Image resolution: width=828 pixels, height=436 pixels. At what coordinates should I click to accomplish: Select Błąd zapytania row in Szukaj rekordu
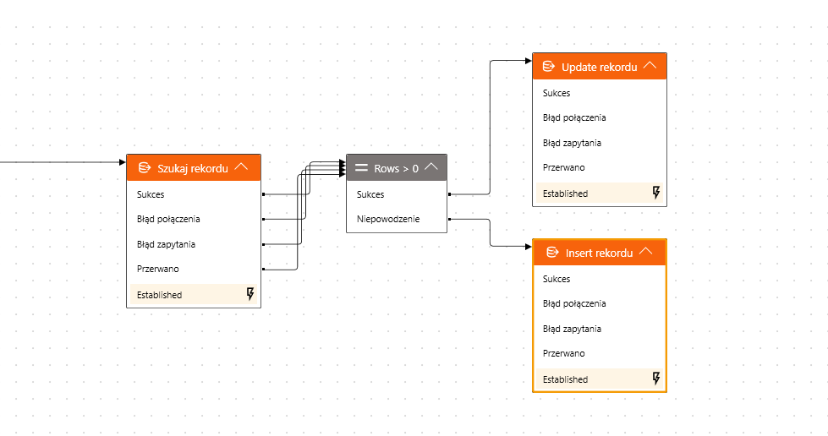(167, 244)
